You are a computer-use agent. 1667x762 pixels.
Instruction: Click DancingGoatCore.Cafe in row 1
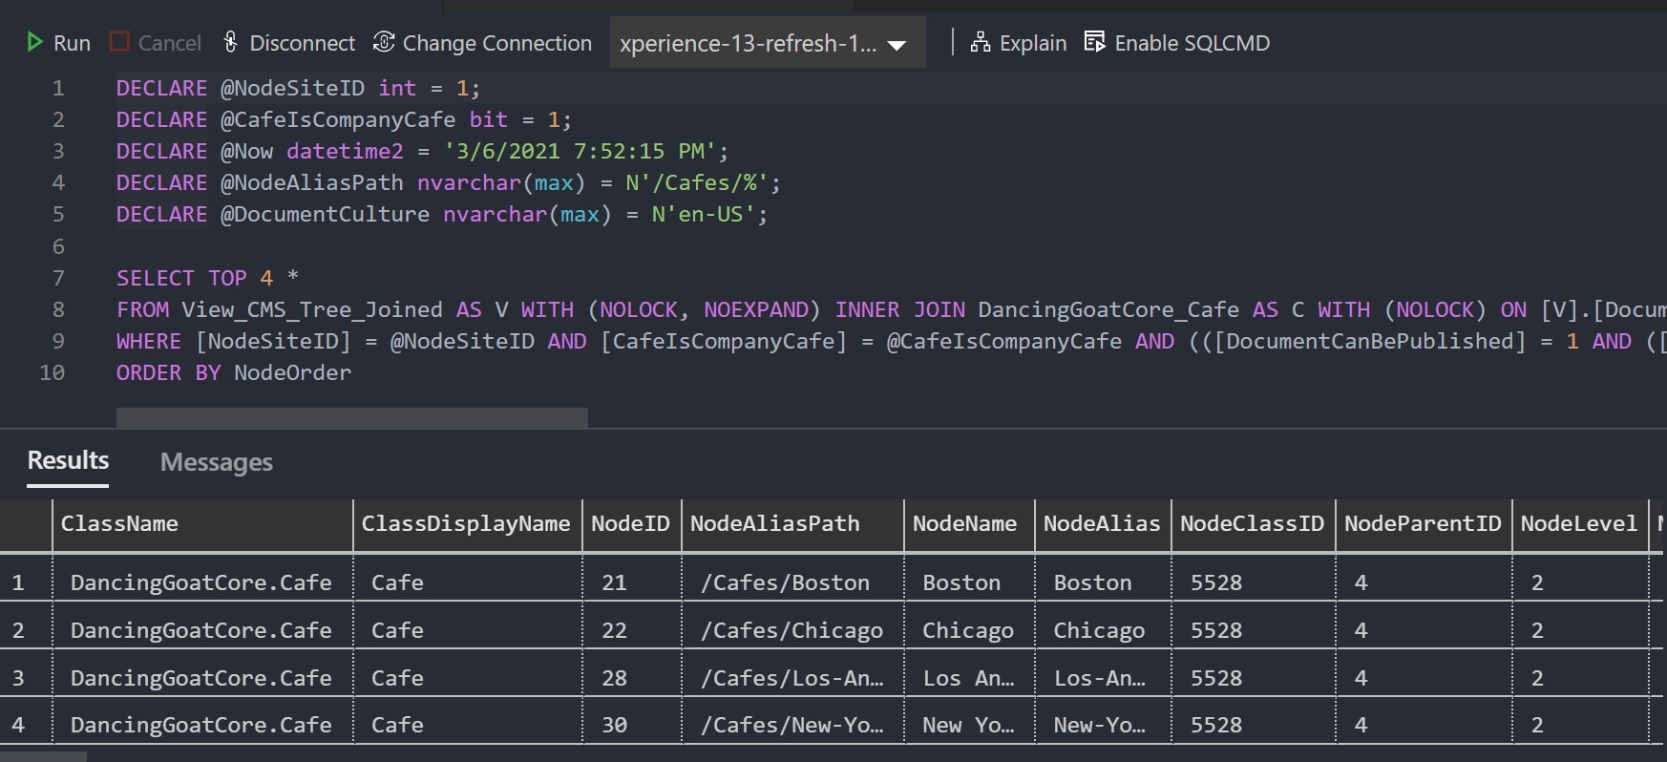(x=201, y=582)
